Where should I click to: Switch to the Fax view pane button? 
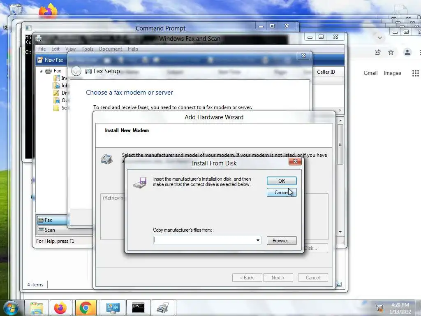(x=52, y=220)
